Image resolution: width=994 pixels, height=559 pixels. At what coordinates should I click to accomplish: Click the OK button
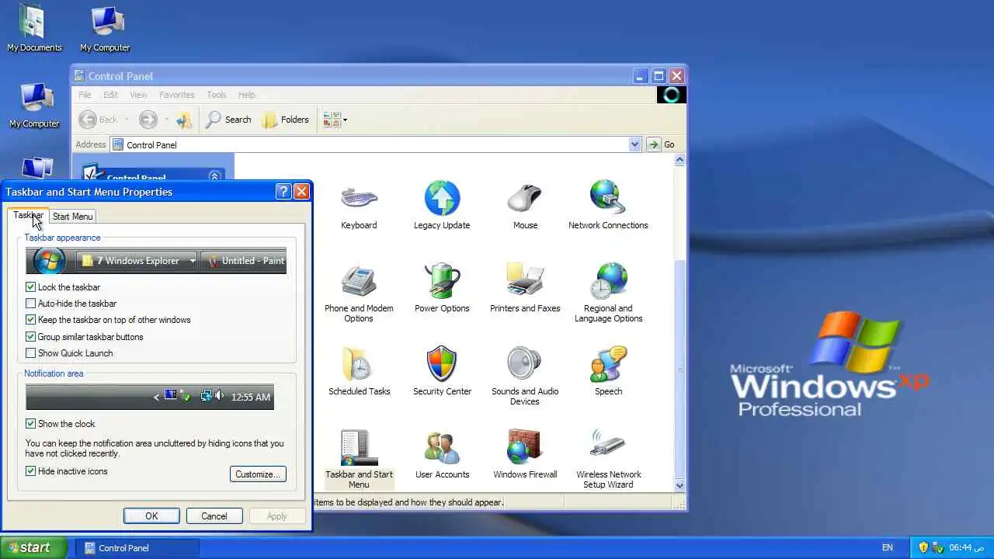[x=151, y=516]
